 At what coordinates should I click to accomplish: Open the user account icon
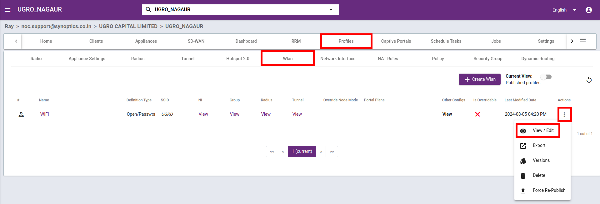pyautogui.click(x=588, y=10)
